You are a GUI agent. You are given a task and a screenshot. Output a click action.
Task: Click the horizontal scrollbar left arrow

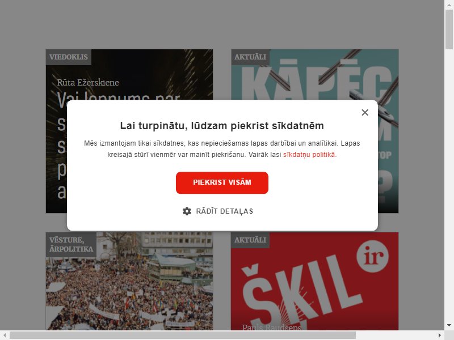[x=5, y=335]
